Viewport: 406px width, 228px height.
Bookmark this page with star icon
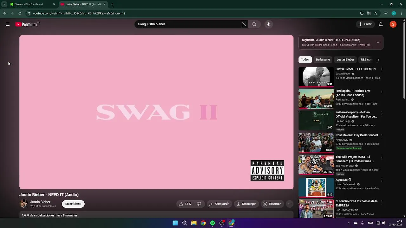[376, 13]
